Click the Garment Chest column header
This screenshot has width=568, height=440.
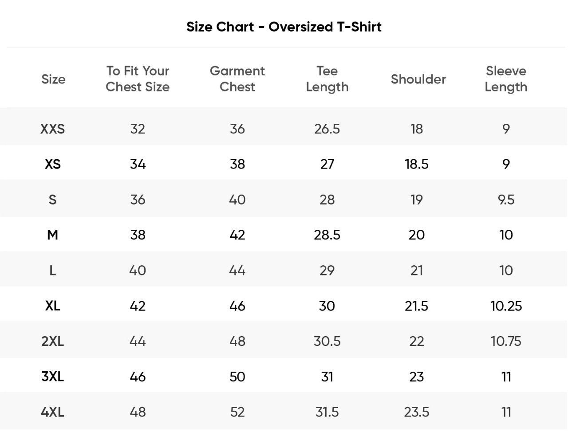[x=237, y=79]
